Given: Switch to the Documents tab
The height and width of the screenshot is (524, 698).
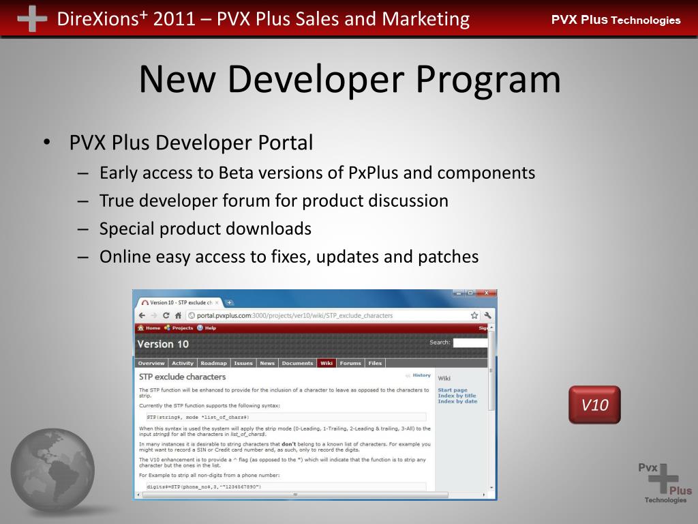Looking at the screenshot, I should coord(297,363).
